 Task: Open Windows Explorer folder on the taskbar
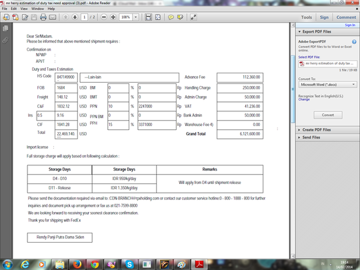60,265
